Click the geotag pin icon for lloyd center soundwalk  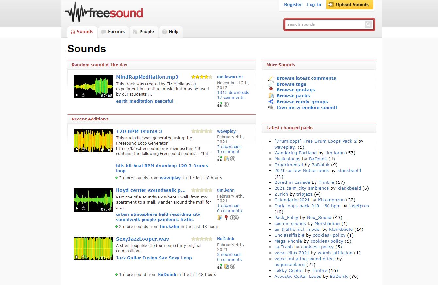coord(226,218)
